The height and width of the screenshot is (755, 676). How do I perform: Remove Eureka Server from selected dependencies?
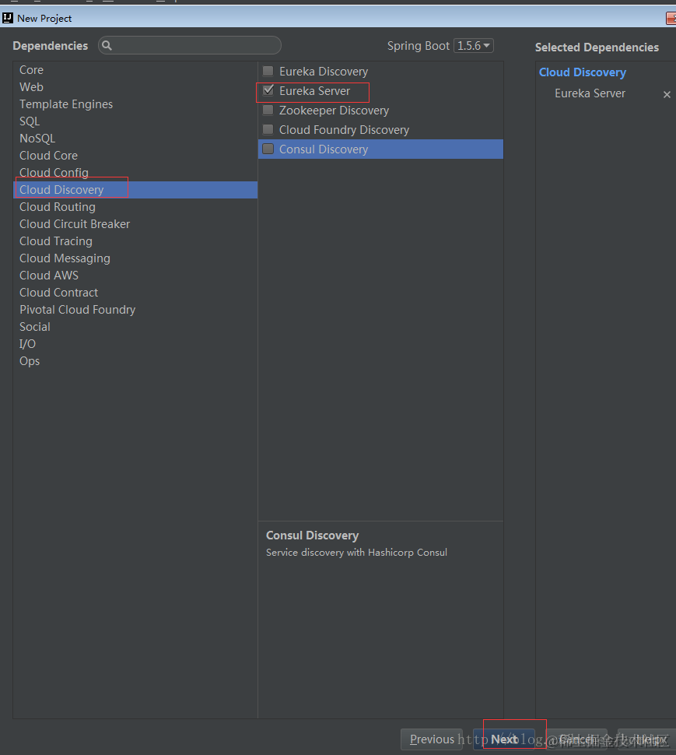[x=667, y=94]
